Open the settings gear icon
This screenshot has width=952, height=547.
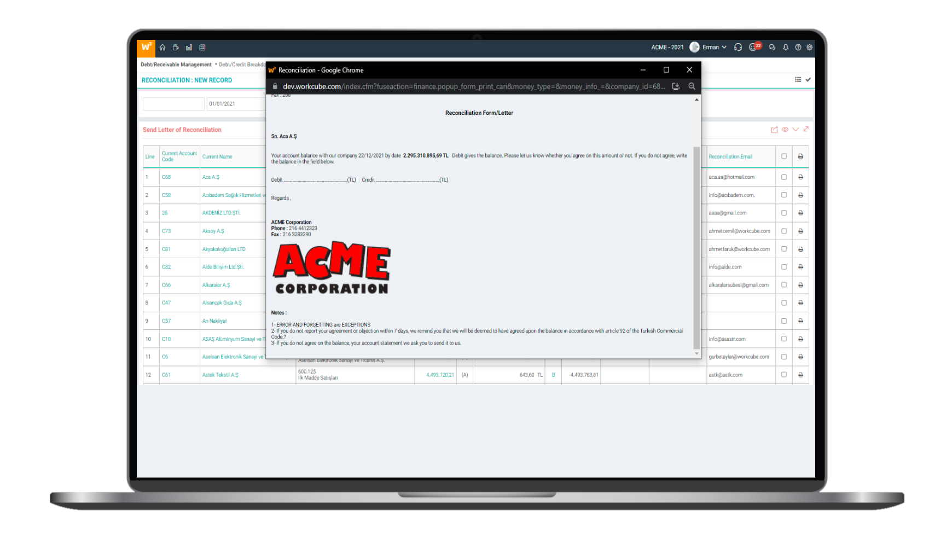tap(810, 48)
